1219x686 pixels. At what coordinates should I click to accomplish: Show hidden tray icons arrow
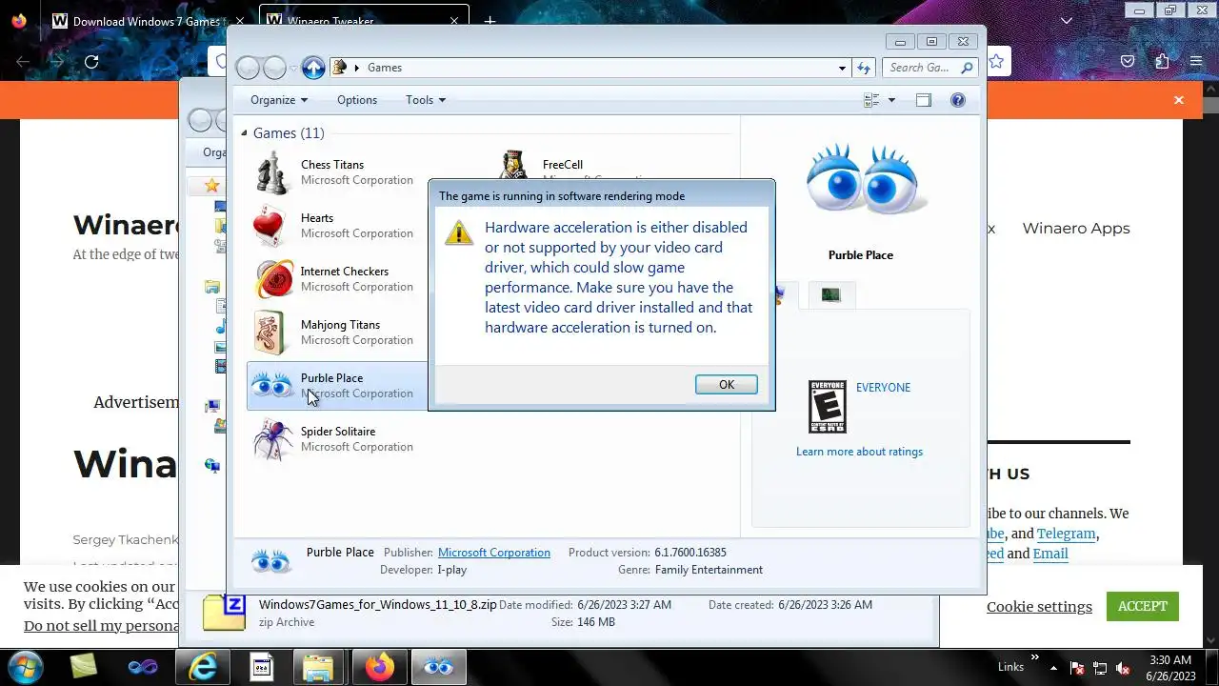click(1054, 668)
